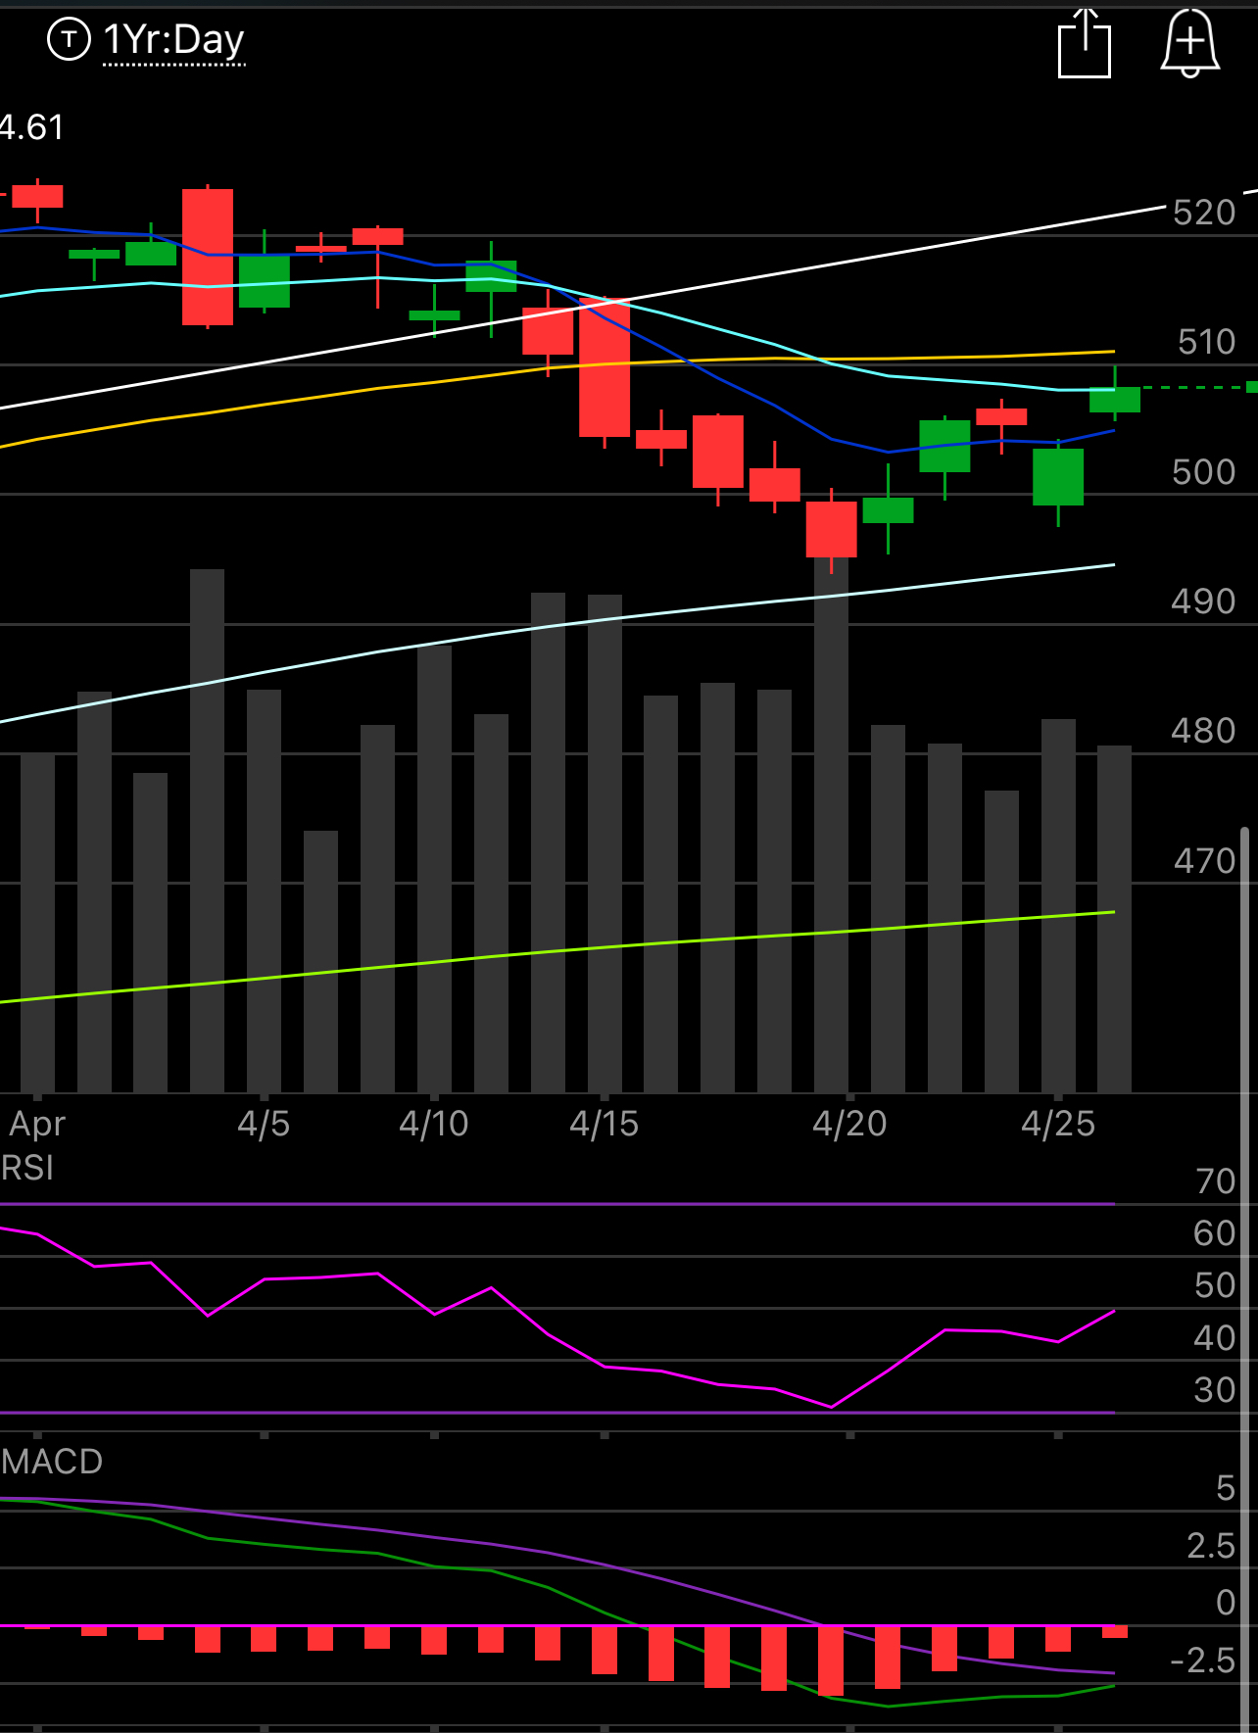Select the tallest volume bar at 4/20
1258x1733 pixels.
point(832,825)
